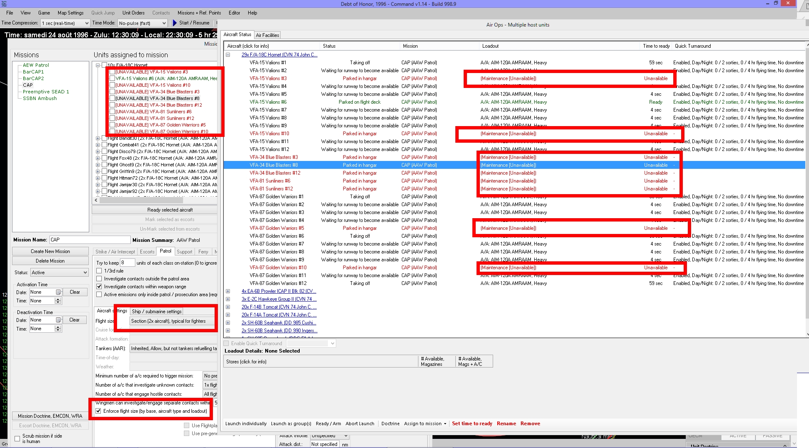Switch to the Air Facilities tab
Viewport: 809px width, 448px height.
click(x=267, y=35)
